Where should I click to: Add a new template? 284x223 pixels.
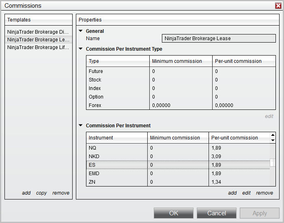(26, 193)
